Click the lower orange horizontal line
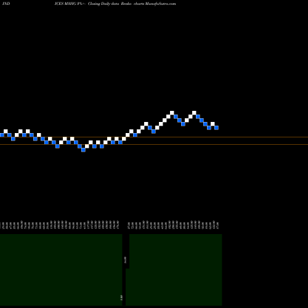This screenshot has height=308, width=308. [x=154, y=145]
